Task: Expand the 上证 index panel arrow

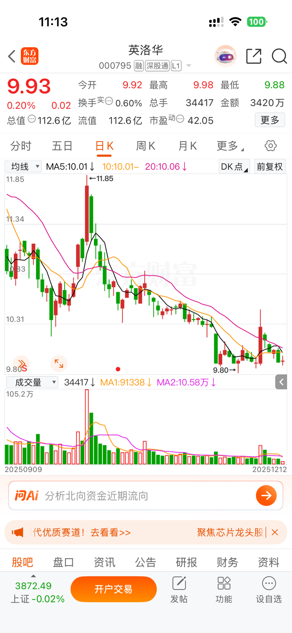Action: tap(33, 576)
